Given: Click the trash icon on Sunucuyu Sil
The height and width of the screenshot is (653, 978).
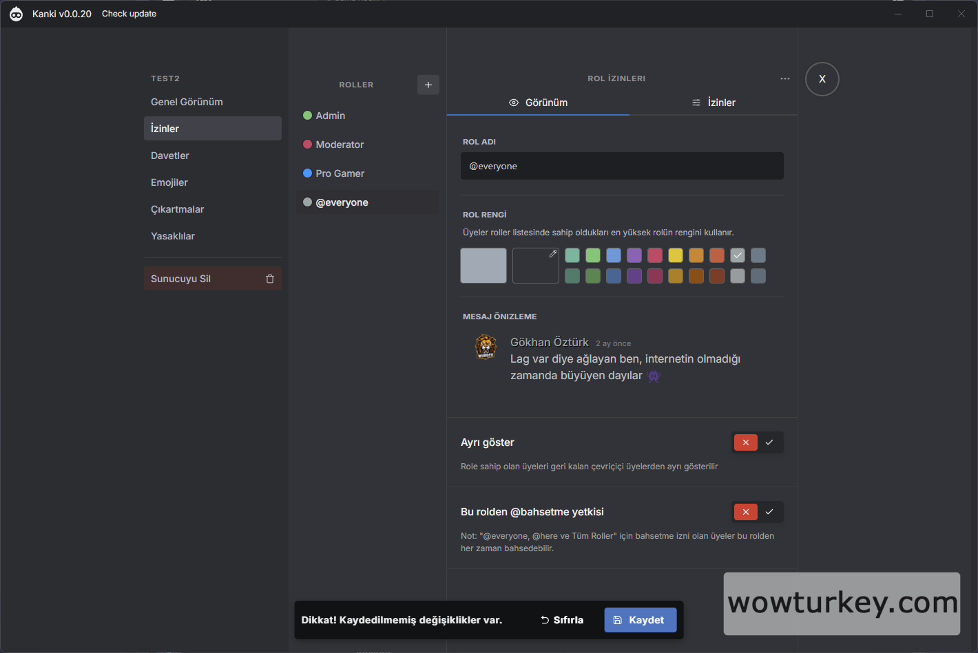Looking at the screenshot, I should click(x=270, y=279).
